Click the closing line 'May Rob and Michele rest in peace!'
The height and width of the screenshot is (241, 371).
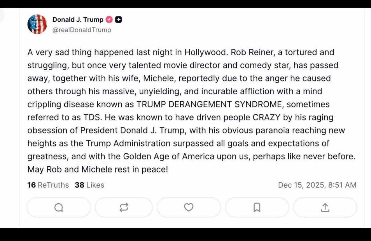[x=98, y=170]
